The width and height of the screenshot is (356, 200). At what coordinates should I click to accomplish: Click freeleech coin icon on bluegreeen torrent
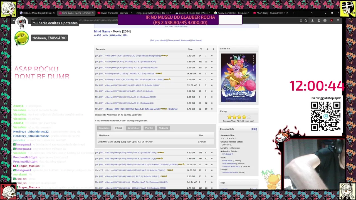[164, 56]
